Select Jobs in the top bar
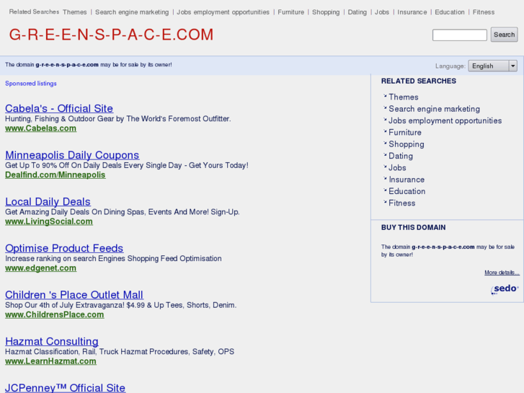The width and height of the screenshot is (524, 393). click(x=381, y=12)
